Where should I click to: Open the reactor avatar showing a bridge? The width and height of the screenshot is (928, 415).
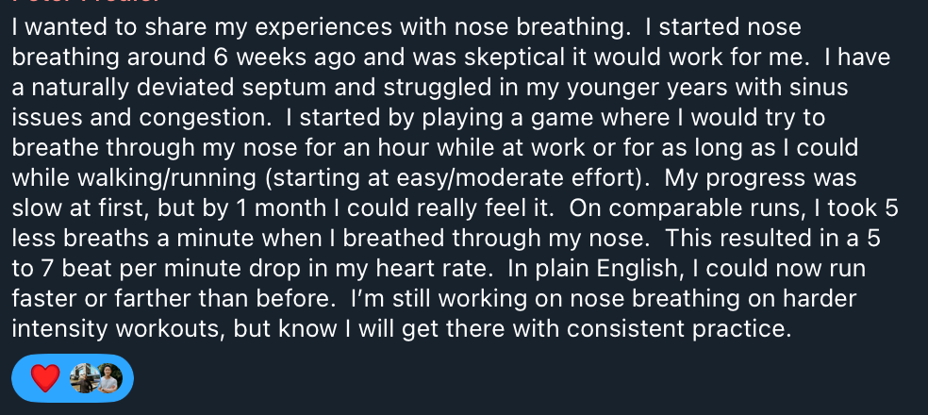click(84, 378)
